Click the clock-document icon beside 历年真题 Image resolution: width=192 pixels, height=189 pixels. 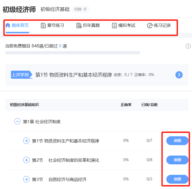[x=79, y=26]
